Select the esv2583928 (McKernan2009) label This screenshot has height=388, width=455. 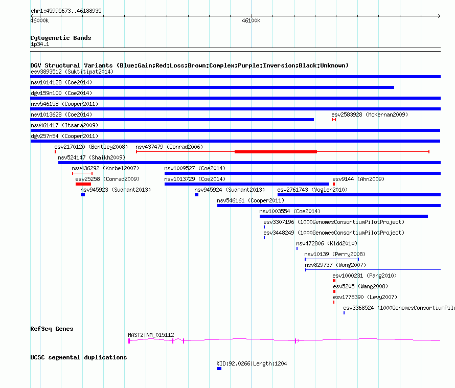point(370,115)
